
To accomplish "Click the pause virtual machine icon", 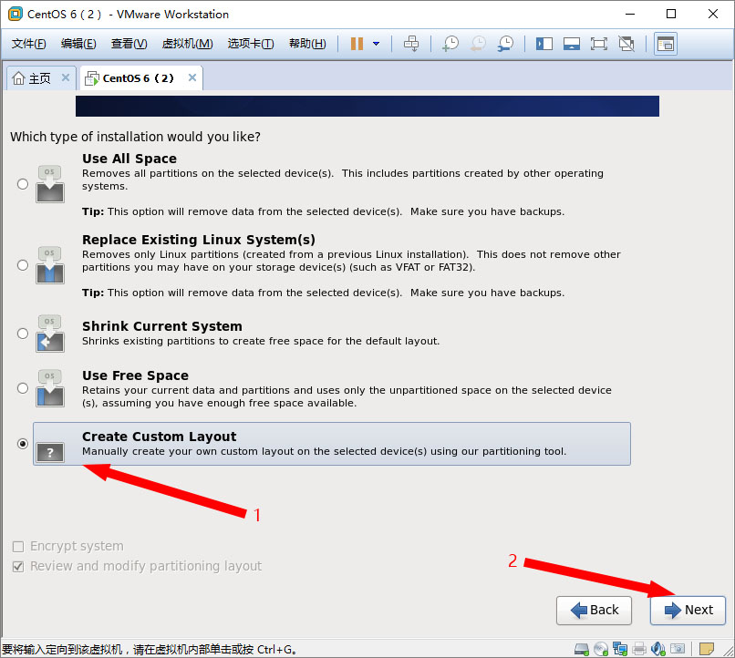I will 357,44.
